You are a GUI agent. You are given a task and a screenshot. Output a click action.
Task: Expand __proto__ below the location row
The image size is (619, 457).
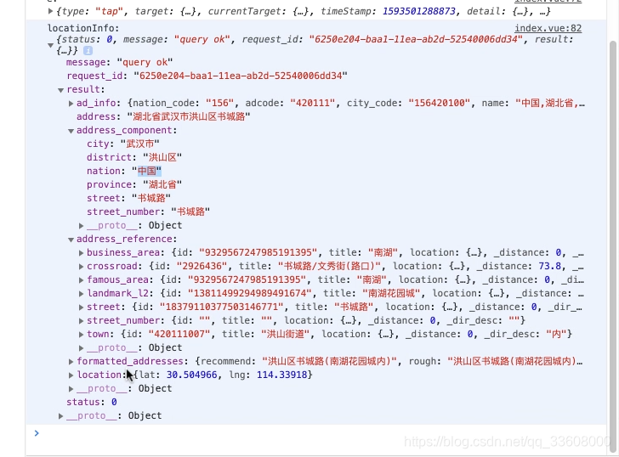(71, 389)
